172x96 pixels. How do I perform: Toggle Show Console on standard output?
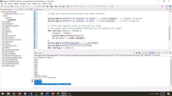point(150,53)
